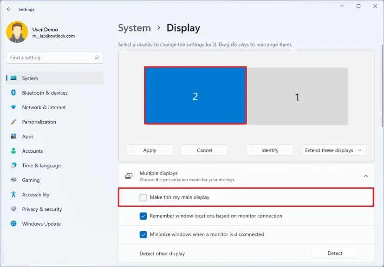Check Make this my main display
This screenshot has height=267, width=384.
(x=143, y=197)
